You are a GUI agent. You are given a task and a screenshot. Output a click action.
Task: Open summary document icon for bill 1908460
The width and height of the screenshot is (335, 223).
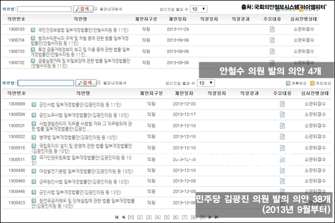click(282, 181)
